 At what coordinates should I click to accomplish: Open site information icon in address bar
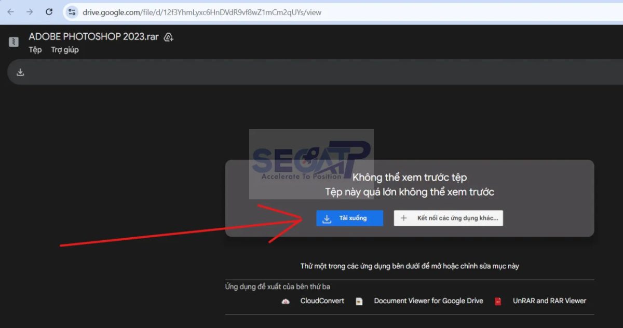point(72,12)
